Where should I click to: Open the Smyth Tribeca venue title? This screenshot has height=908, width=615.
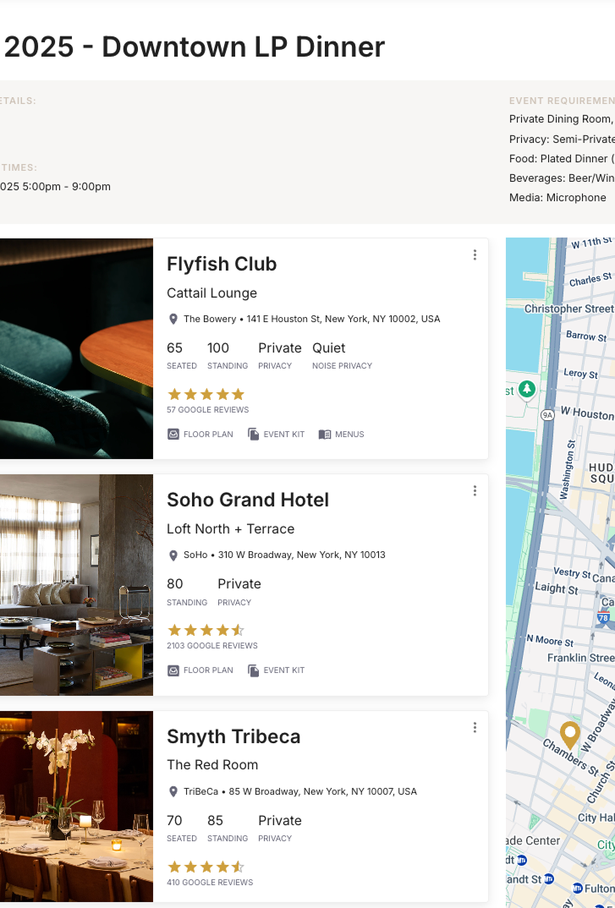click(x=233, y=736)
